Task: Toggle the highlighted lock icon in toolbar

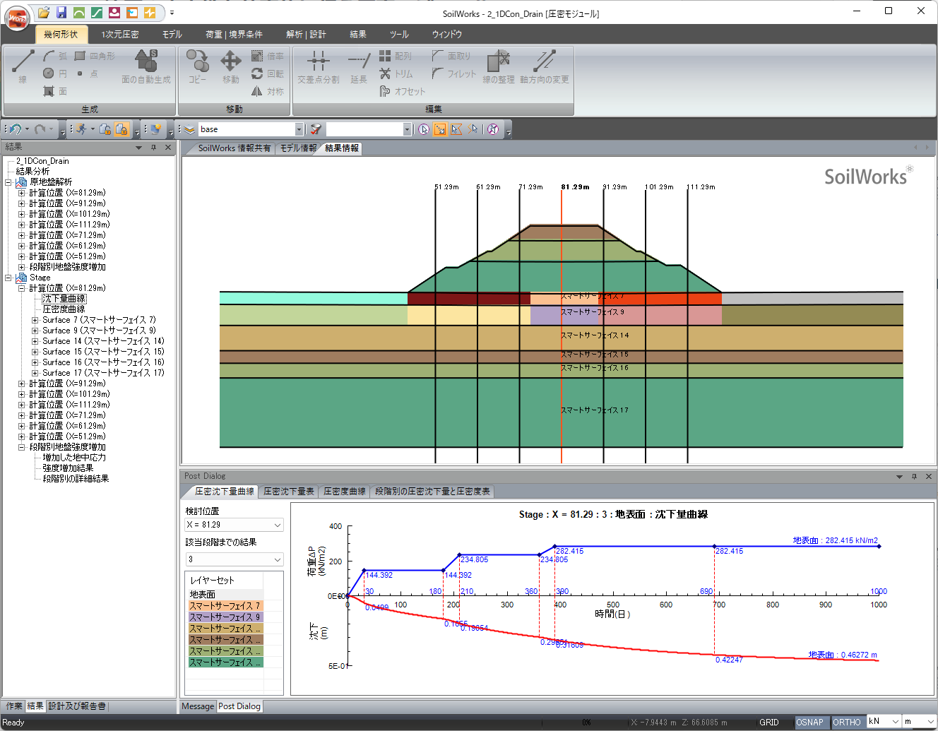Action: 121,129
